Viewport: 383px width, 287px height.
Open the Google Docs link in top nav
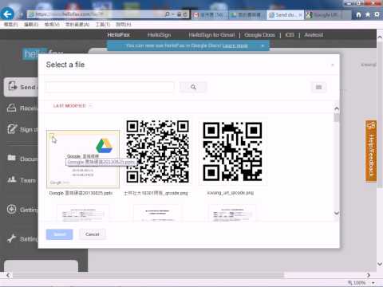tap(259, 35)
